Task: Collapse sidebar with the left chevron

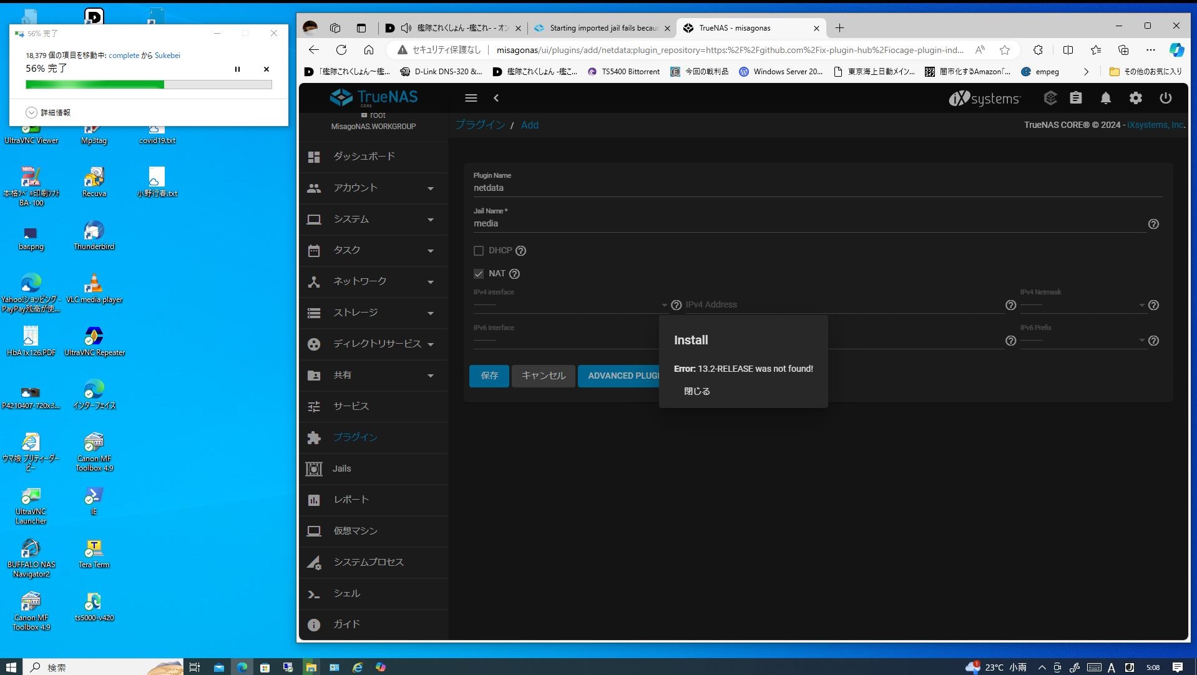Action: point(496,98)
